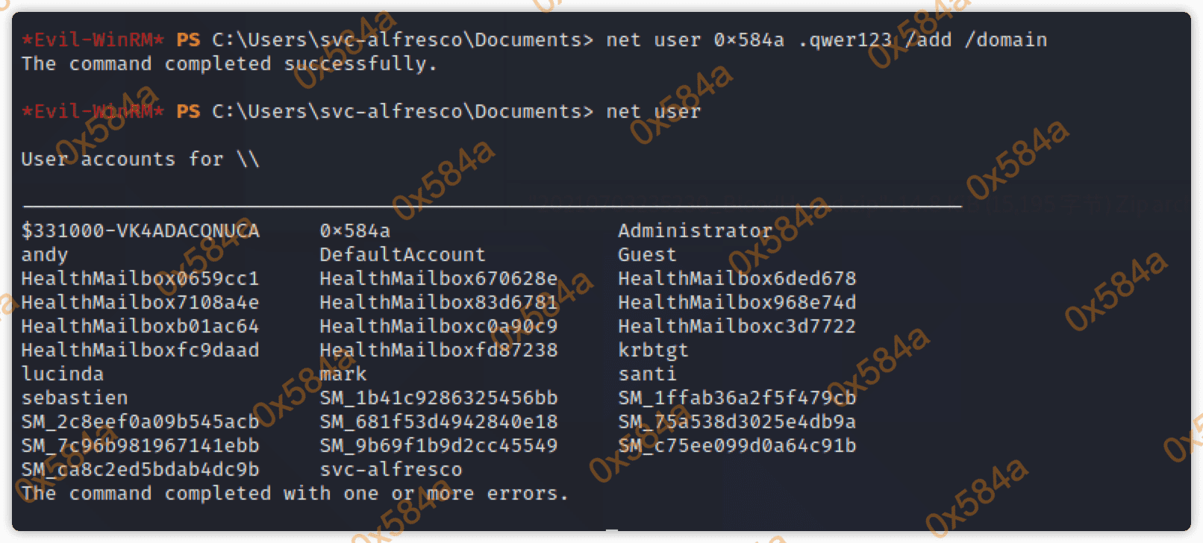Screen dimensions: 1203x543
Task: Select the Guest account entry
Action: pos(647,254)
